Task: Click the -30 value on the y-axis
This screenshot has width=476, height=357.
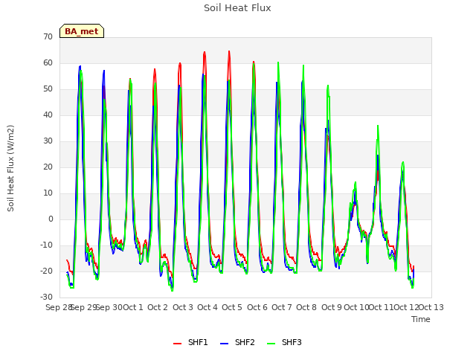Action: [47, 297]
